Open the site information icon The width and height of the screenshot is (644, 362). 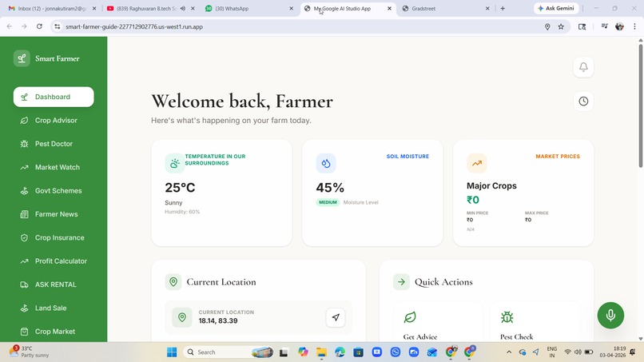click(57, 26)
